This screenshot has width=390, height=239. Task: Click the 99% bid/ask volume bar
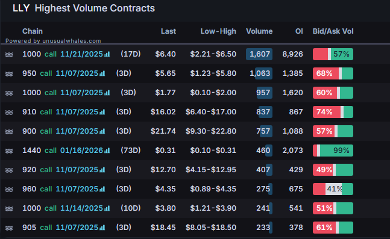(333, 151)
